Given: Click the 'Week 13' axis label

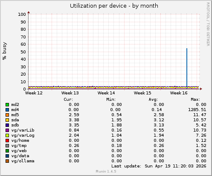Looking at the screenshot, I should [70, 93].
